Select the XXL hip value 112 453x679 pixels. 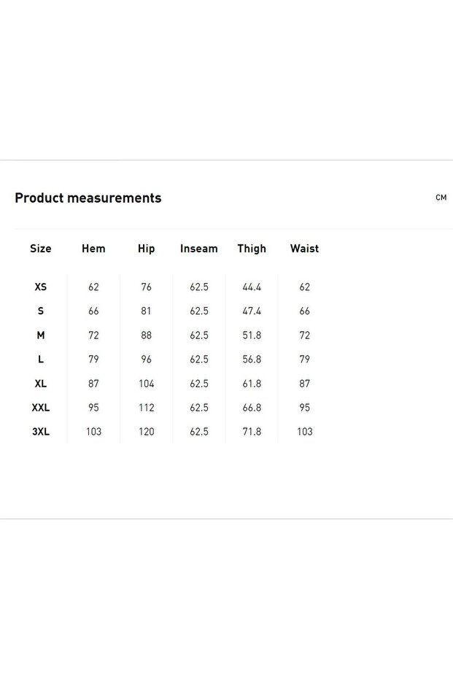coord(146,408)
